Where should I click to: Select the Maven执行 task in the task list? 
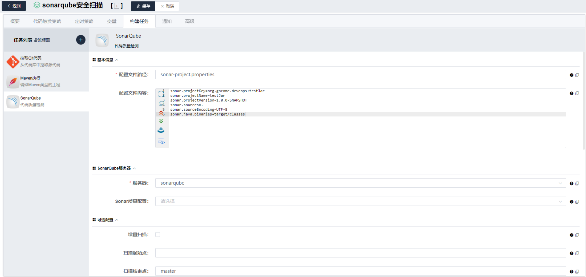pyautogui.click(x=40, y=81)
